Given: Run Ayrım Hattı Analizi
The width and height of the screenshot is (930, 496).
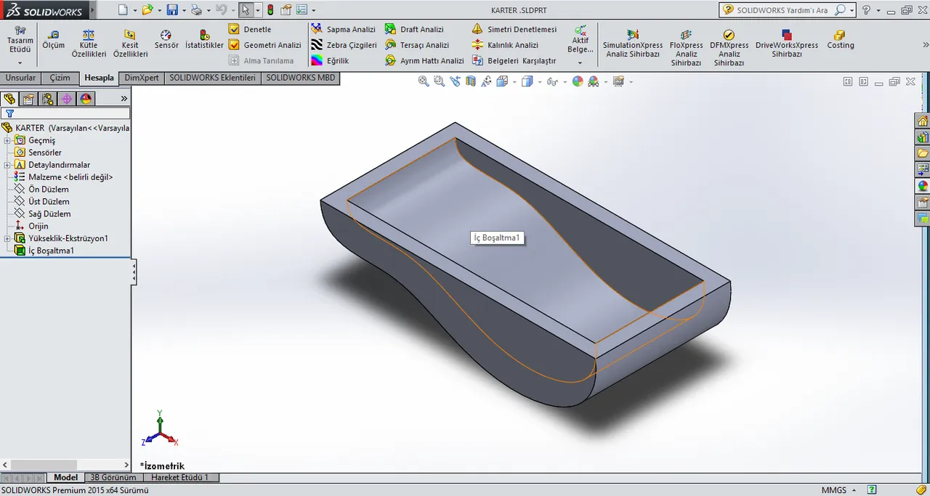Looking at the screenshot, I should pyautogui.click(x=424, y=61).
